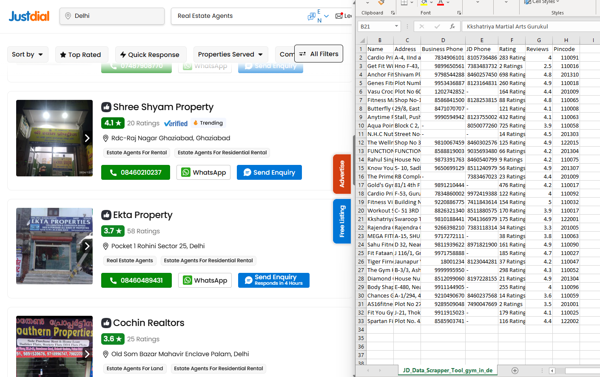
Task: Add a new sheet with plus icon
Action: [515, 371]
